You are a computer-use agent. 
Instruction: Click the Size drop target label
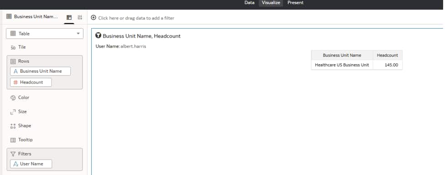[x=22, y=112]
